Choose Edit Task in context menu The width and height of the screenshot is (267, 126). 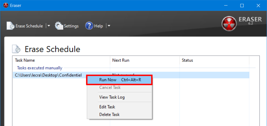[x=107, y=107]
